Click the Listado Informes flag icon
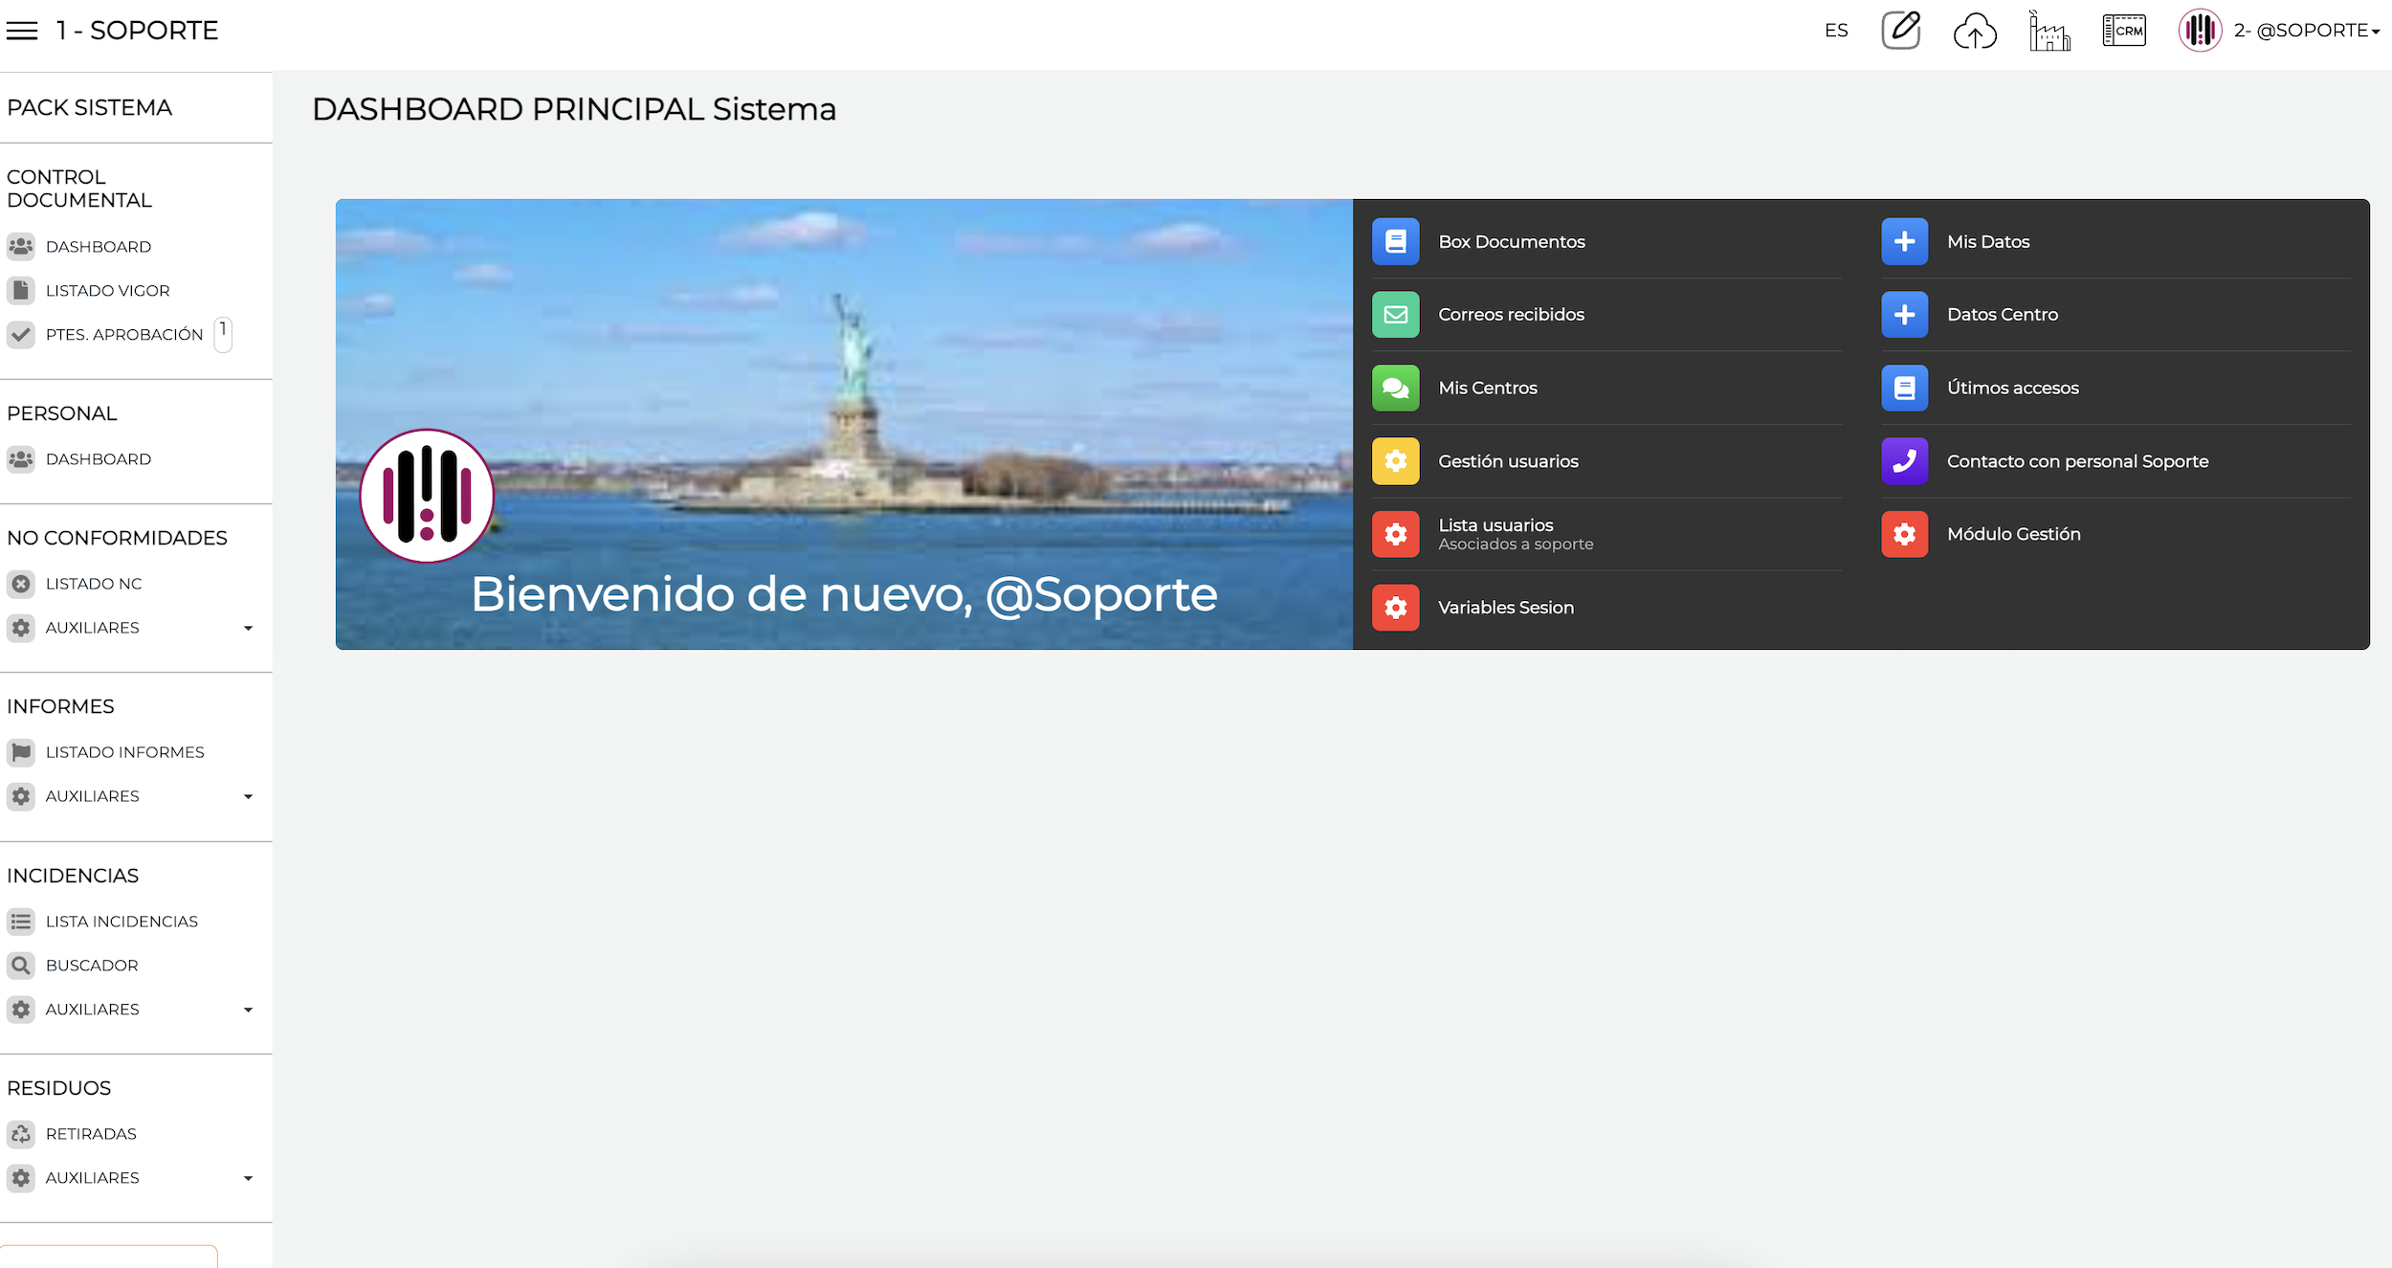Viewport: 2392px width, 1268px height. 21,752
